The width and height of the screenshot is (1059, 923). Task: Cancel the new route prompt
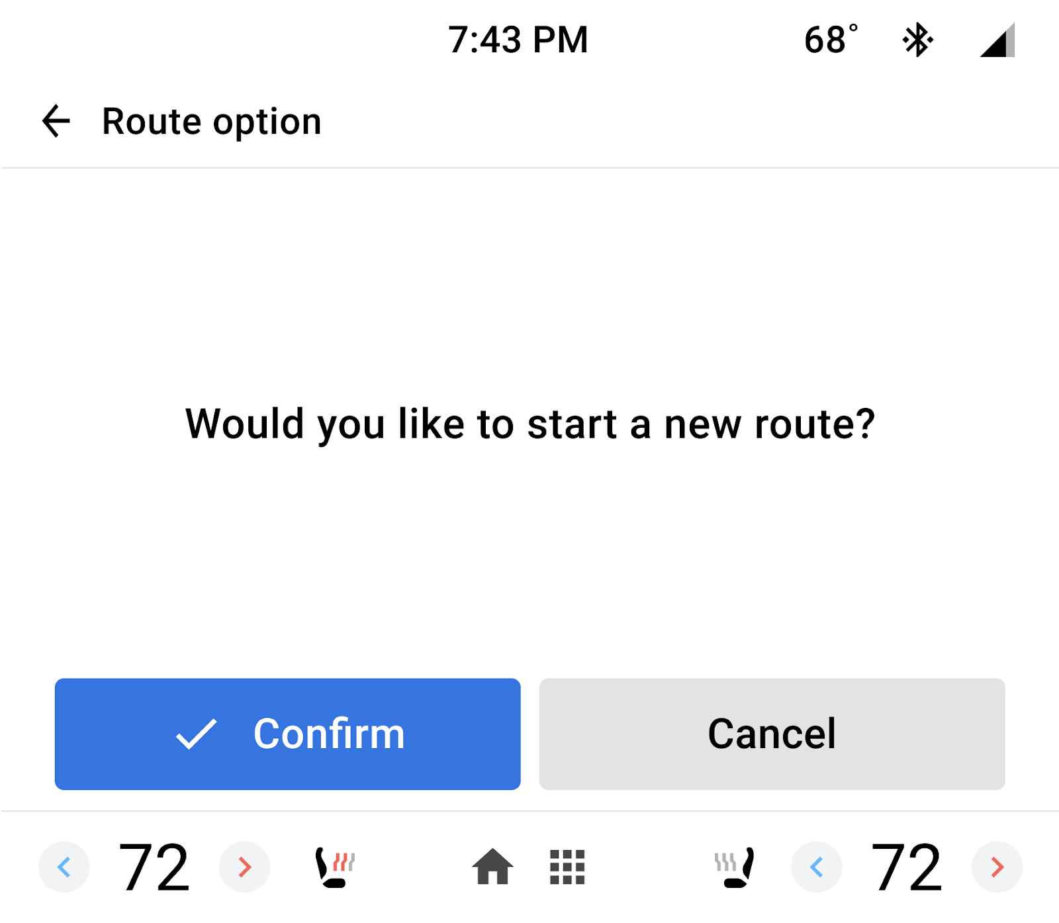coord(772,734)
